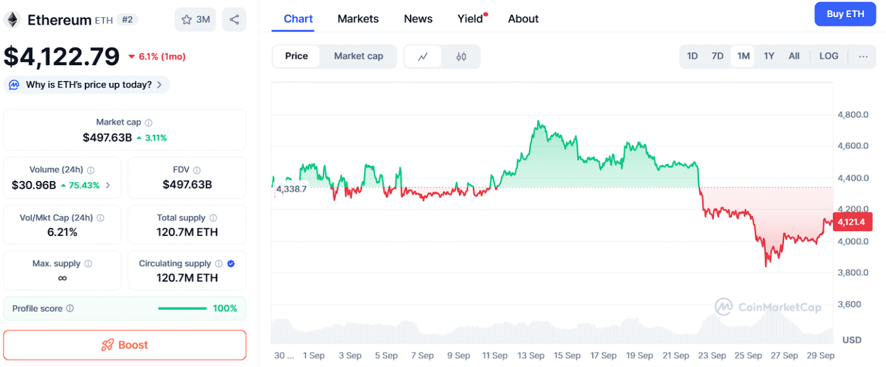Click the Buy ETH button
The width and height of the screenshot is (886, 367).
845,14
